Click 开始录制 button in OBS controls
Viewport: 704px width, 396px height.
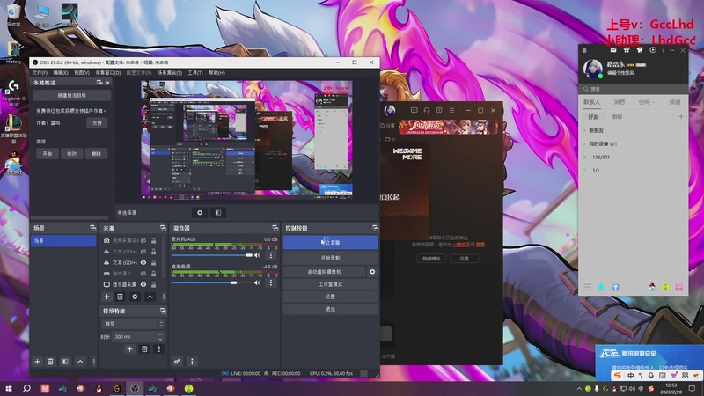point(330,258)
